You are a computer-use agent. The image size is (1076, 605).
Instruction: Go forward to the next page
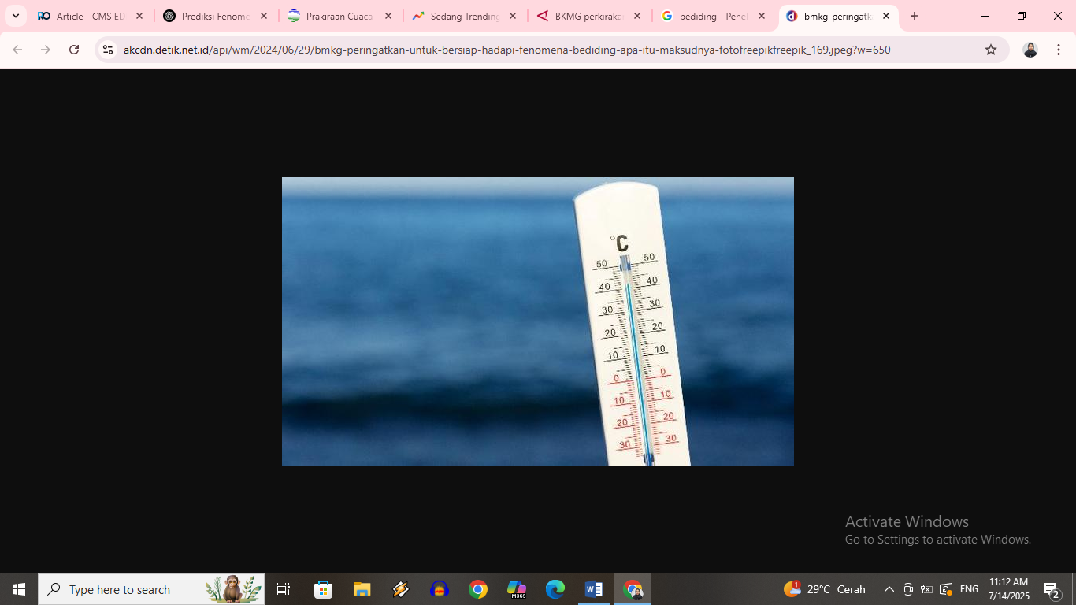46,50
